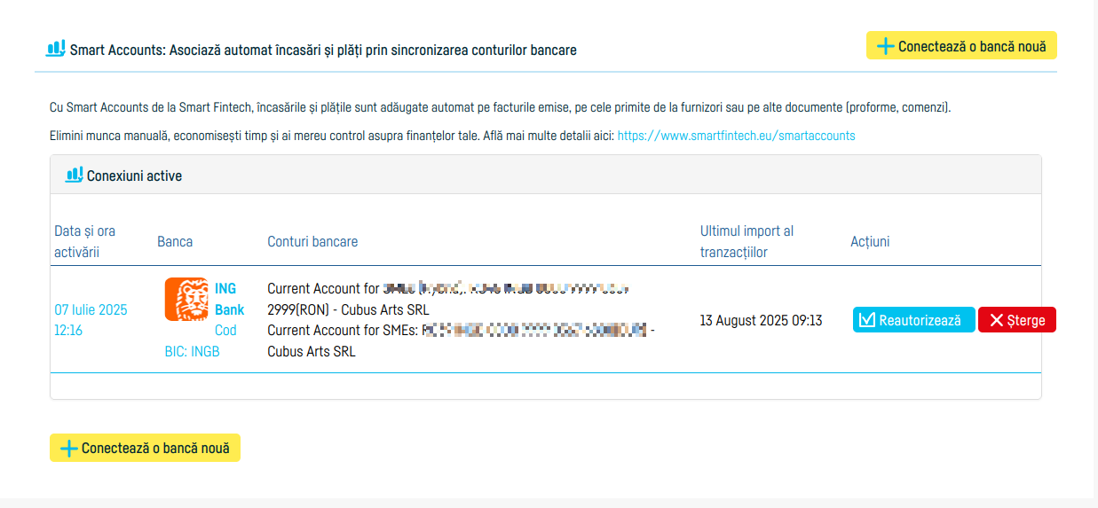Click the ING Bank name link
Viewport: 1098px width, 508px height.
click(x=229, y=299)
